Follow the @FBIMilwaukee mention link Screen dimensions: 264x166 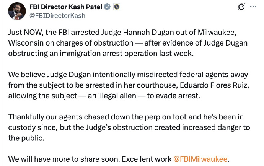pyautogui.click(x=200, y=158)
